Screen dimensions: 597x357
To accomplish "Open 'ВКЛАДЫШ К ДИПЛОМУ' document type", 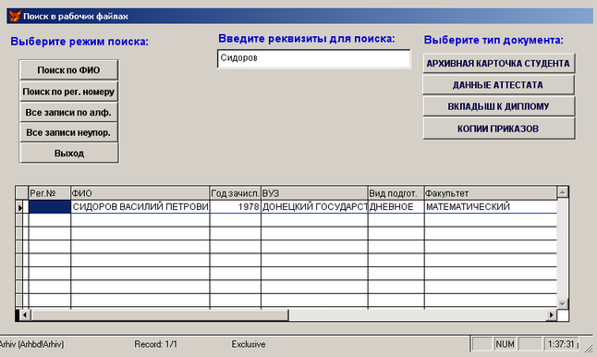I will coord(498,106).
